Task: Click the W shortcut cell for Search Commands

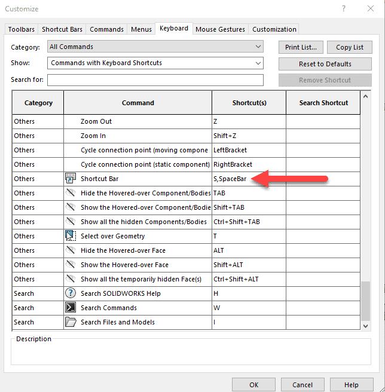Action: point(249,308)
